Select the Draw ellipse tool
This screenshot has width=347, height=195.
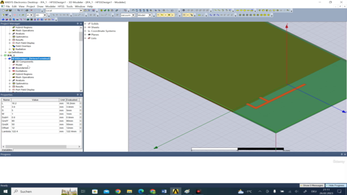click(248, 10)
